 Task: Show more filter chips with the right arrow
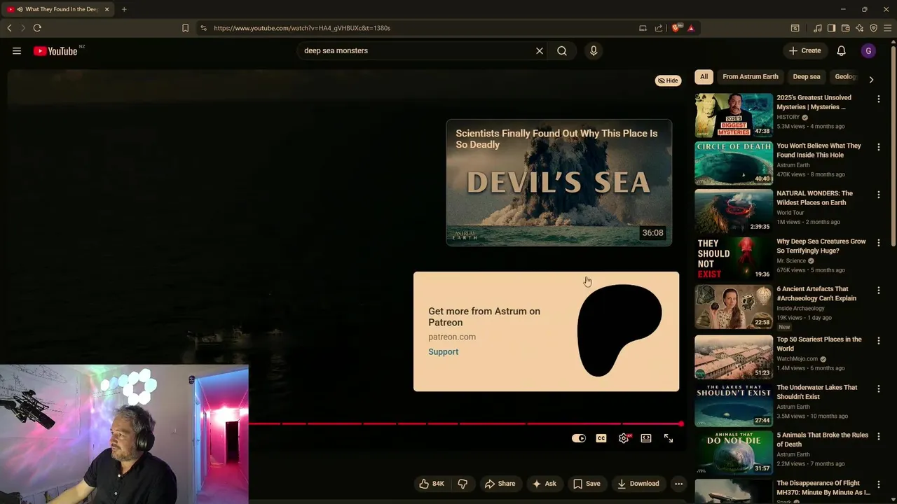(x=871, y=79)
